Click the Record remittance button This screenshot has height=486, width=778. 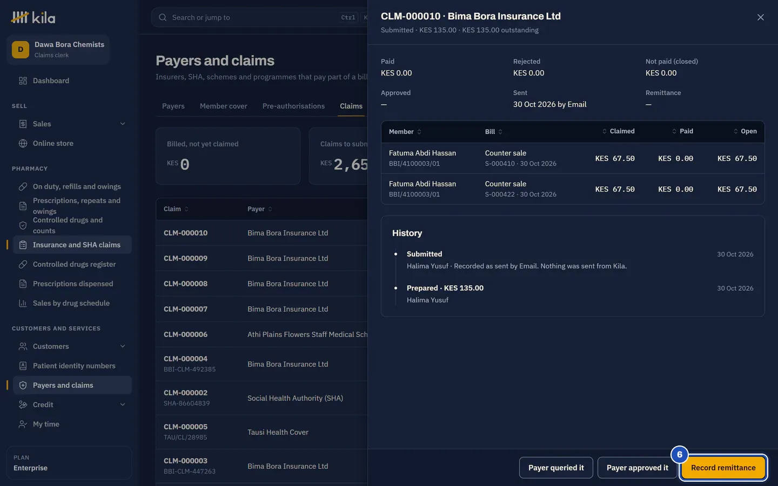[x=723, y=468]
